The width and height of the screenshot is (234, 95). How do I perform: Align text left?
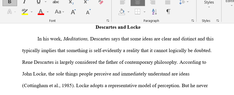(x=123, y=2)
